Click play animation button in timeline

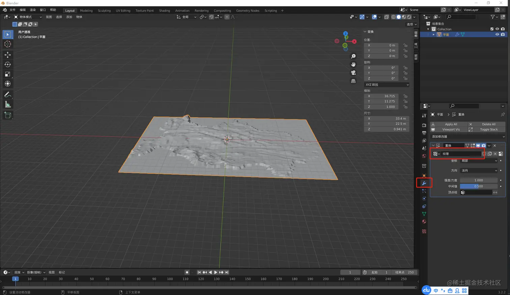216,272
